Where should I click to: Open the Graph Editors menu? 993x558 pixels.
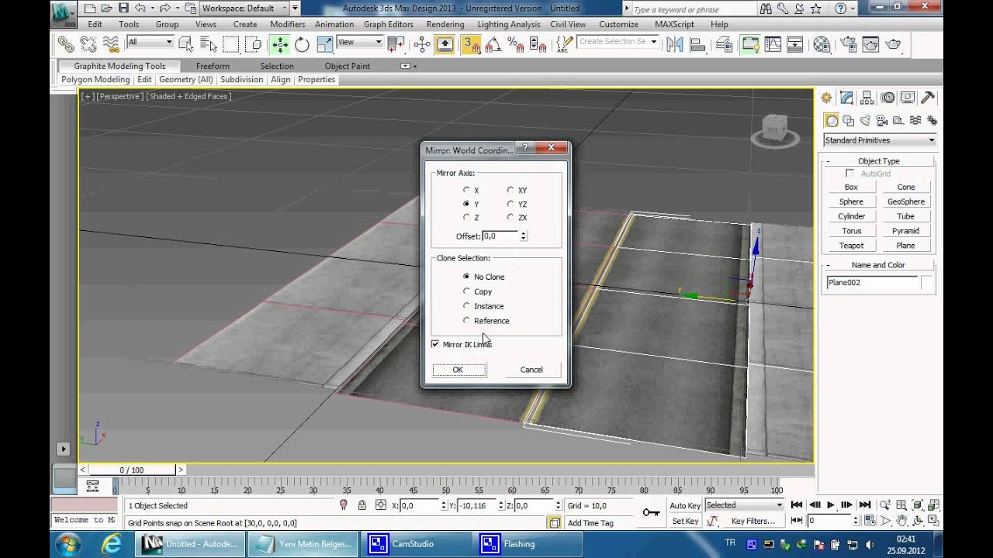[389, 24]
